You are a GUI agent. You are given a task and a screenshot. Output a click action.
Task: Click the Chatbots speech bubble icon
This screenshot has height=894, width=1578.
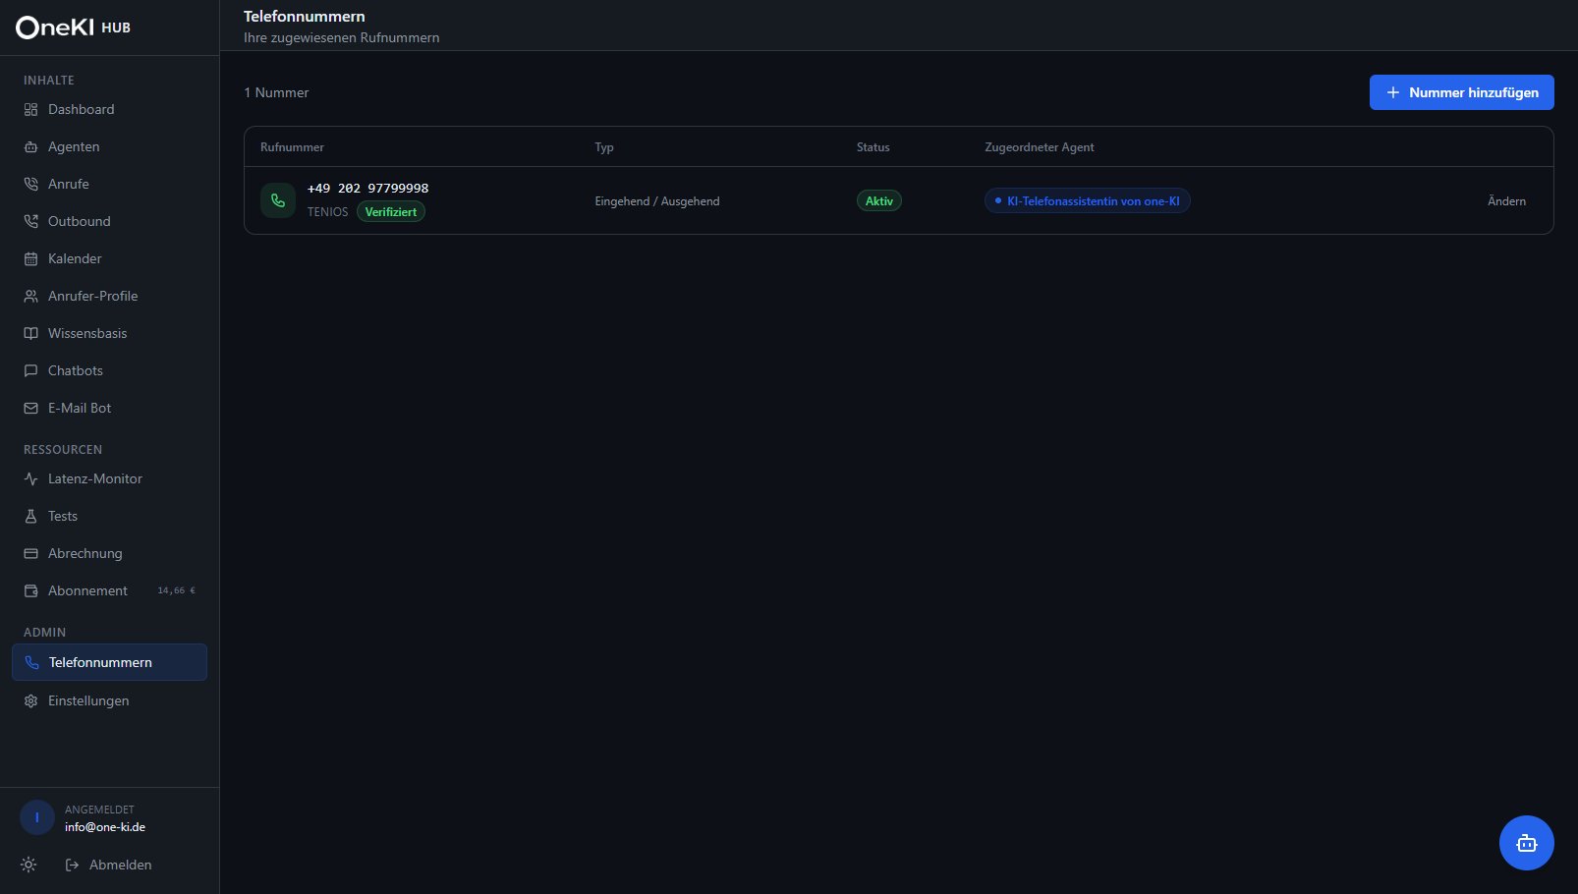point(30,371)
